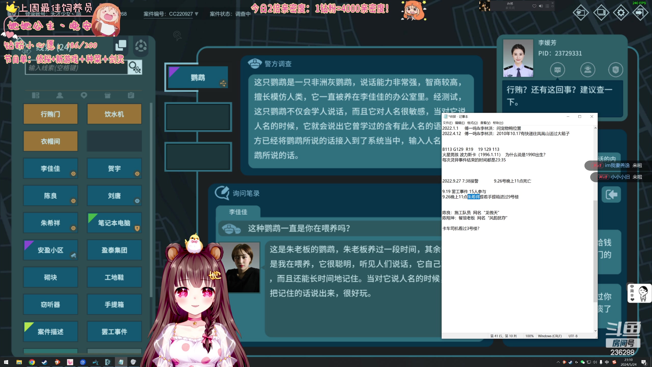The width and height of the screenshot is (652, 367).
Task: Click 李媛芳 officer portrait photo
Action: (x=518, y=58)
